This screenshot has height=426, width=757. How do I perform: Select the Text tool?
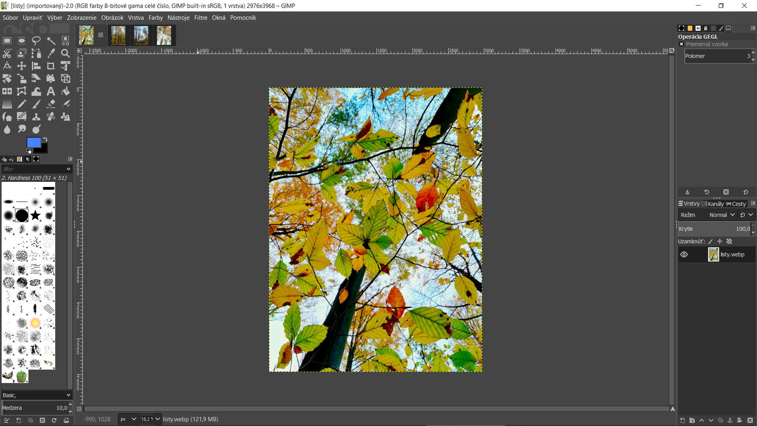pos(51,91)
